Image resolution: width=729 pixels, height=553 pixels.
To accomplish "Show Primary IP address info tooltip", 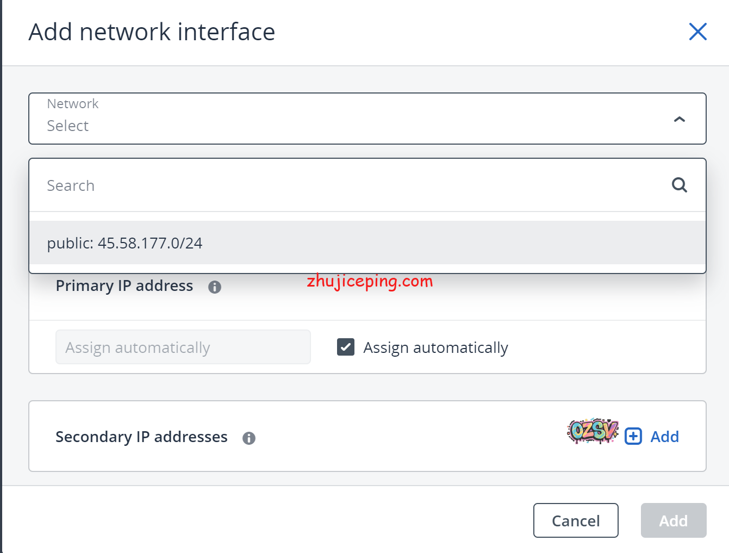I will (x=215, y=287).
